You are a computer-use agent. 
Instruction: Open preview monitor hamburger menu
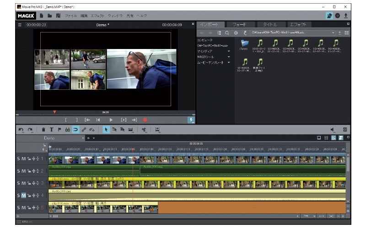20,25
